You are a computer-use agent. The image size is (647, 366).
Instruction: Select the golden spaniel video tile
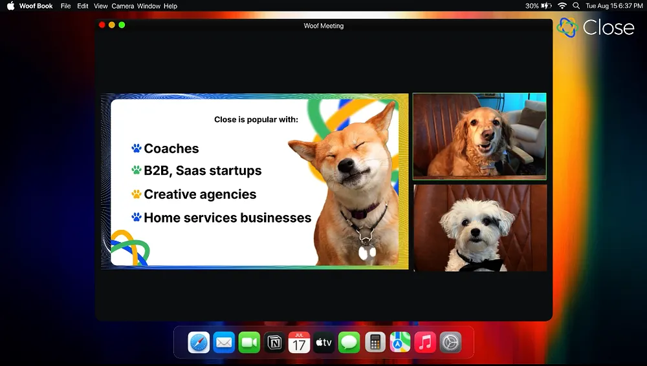(x=479, y=136)
